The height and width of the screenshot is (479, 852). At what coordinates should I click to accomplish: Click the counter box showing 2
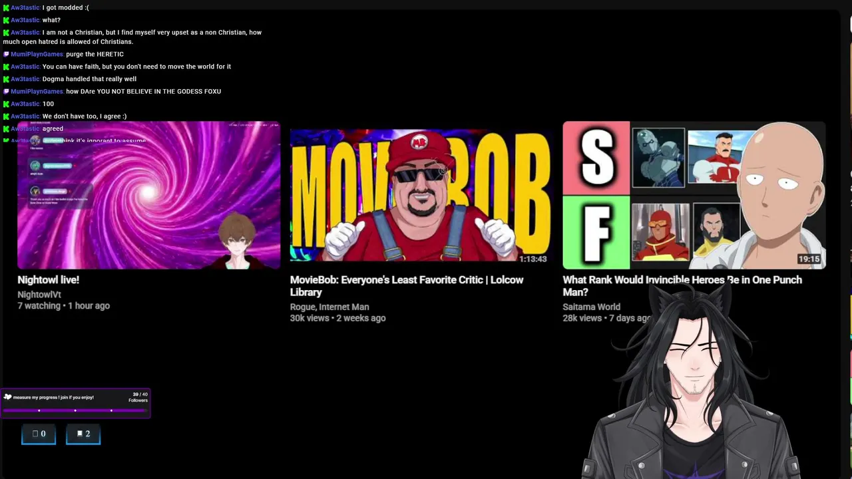pyautogui.click(x=83, y=434)
